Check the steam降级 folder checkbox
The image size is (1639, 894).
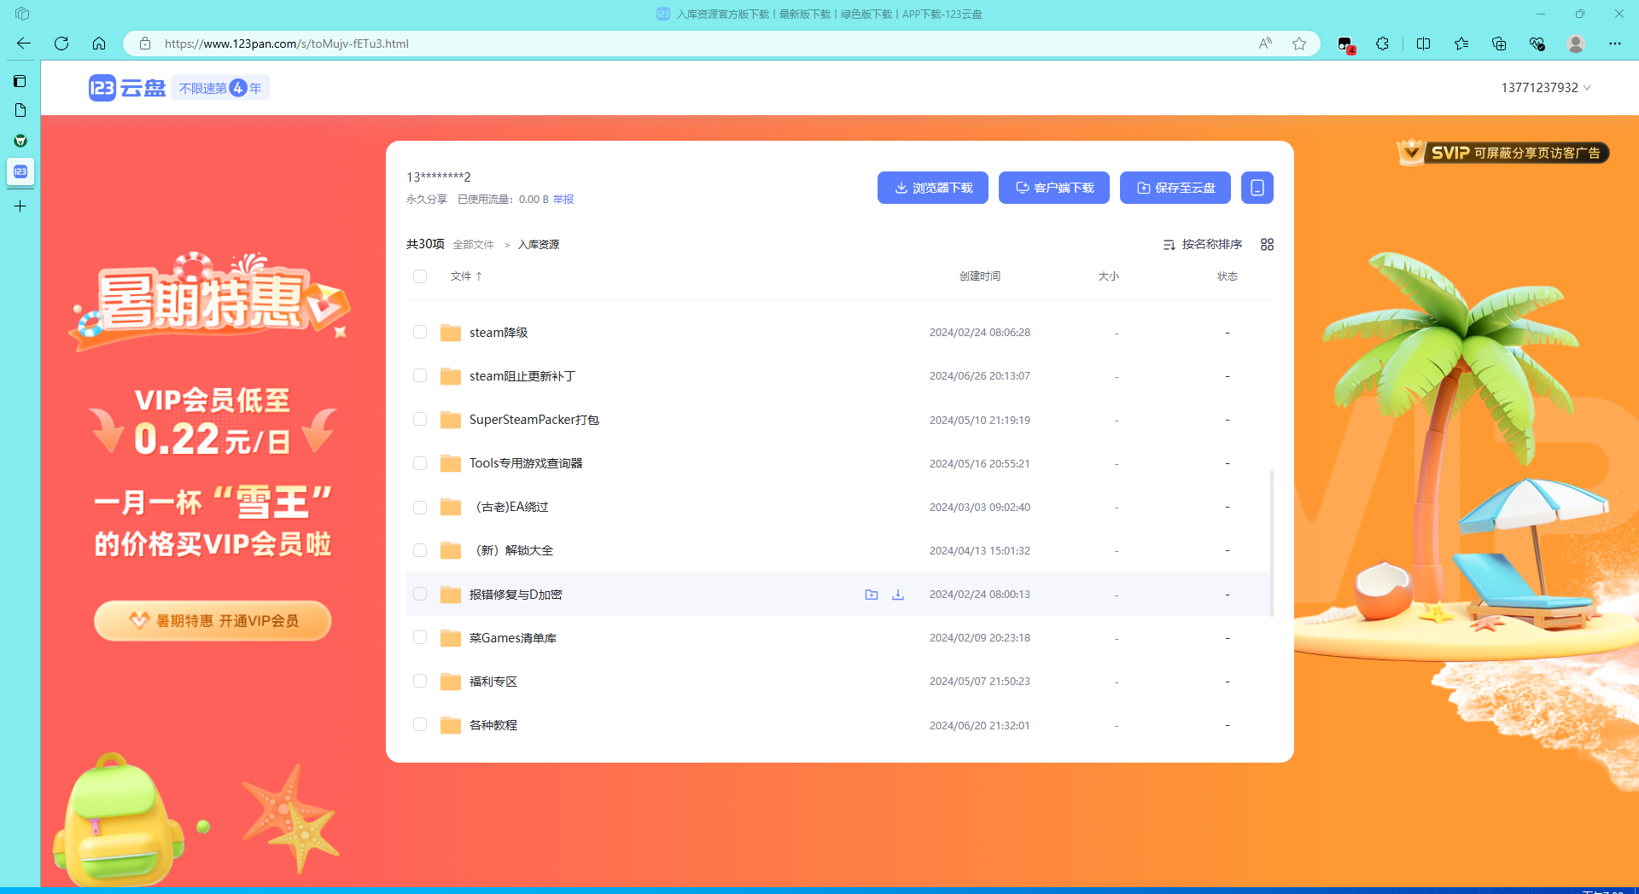pos(420,333)
